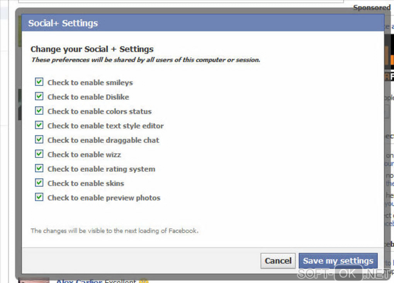The image size is (394, 283).
Task: Click the Change your Social + Settings heading
Action: click(x=92, y=49)
